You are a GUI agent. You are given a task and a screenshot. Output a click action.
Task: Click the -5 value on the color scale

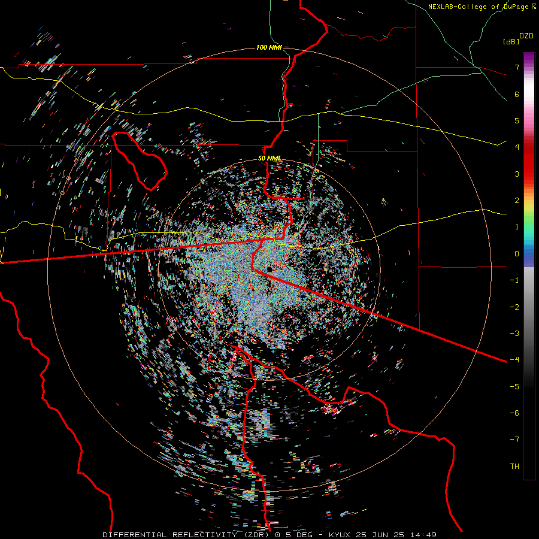(x=514, y=387)
